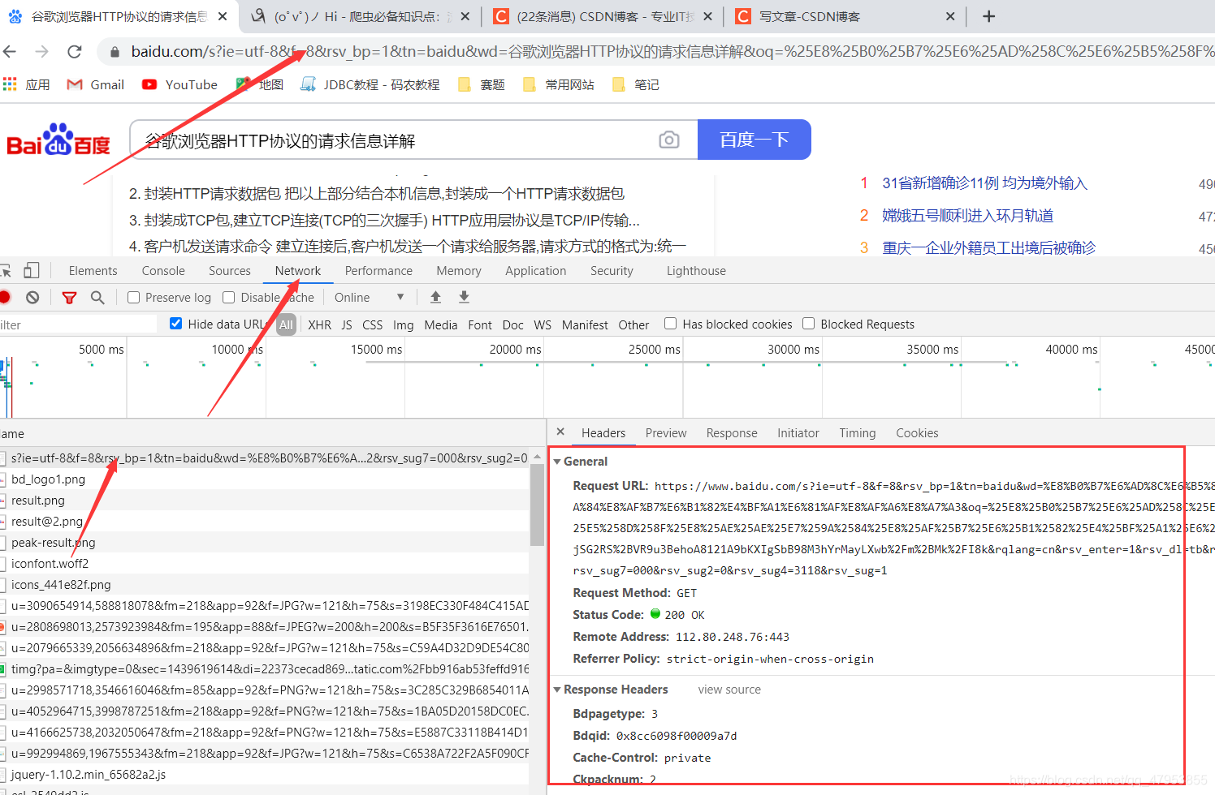Switch to the Console panel tab
This screenshot has width=1215, height=795.
[x=163, y=271]
